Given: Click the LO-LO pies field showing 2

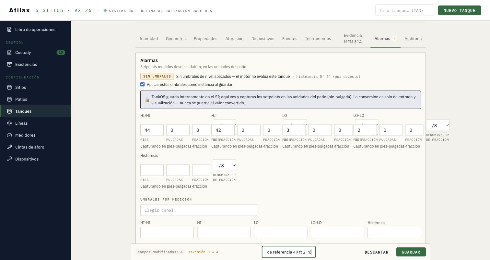Looking at the screenshot, I should pos(365,130).
